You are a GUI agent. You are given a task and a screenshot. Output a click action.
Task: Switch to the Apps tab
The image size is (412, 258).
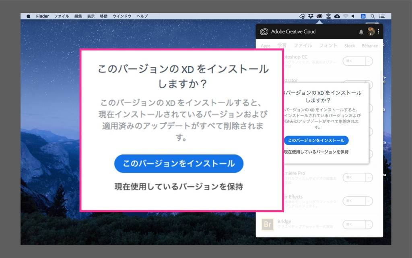click(x=266, y=46)
